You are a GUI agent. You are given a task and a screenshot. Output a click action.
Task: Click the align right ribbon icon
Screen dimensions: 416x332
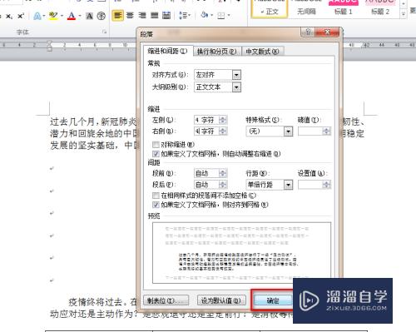[142, 16]
